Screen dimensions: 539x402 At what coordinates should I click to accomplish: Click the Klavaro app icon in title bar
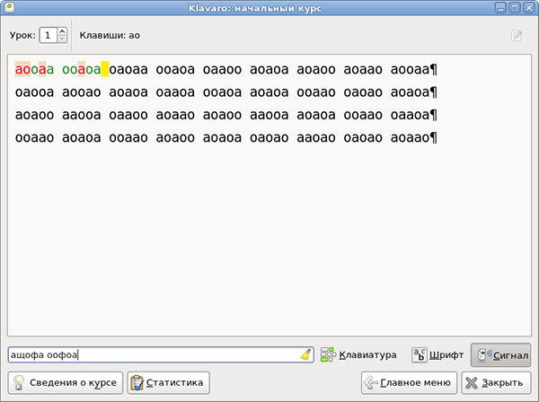click(x=10, y=7)
